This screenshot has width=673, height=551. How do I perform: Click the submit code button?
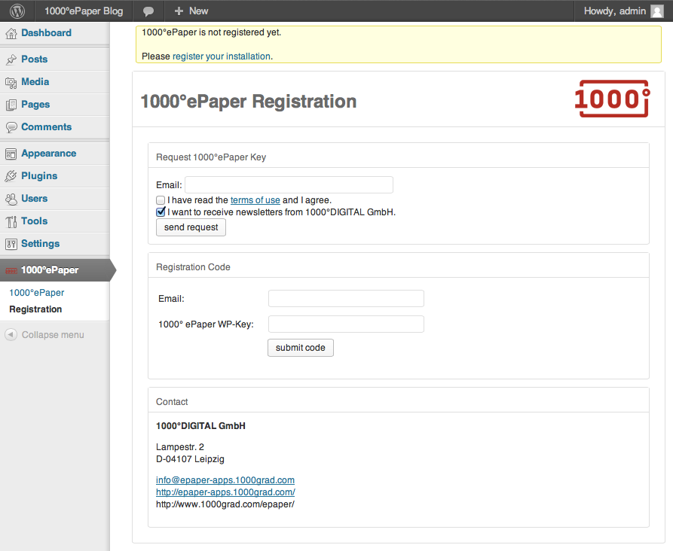pyautogui.click(x=301, y=348)
